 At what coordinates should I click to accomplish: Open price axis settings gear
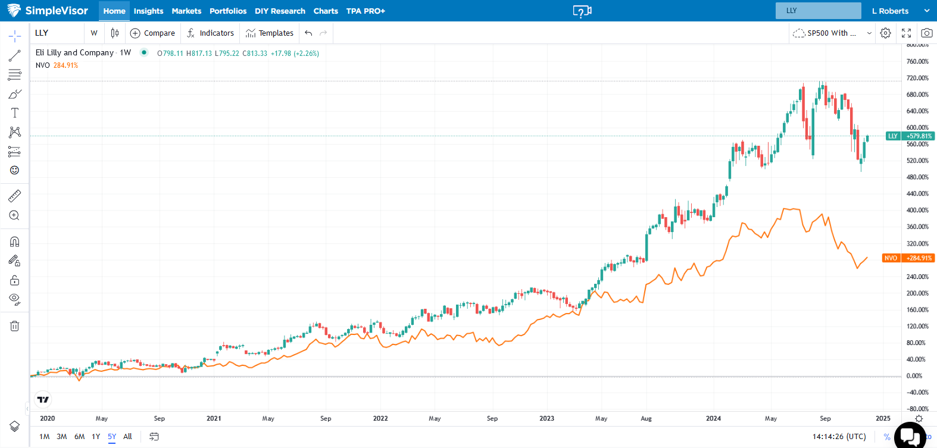[919, 419]
